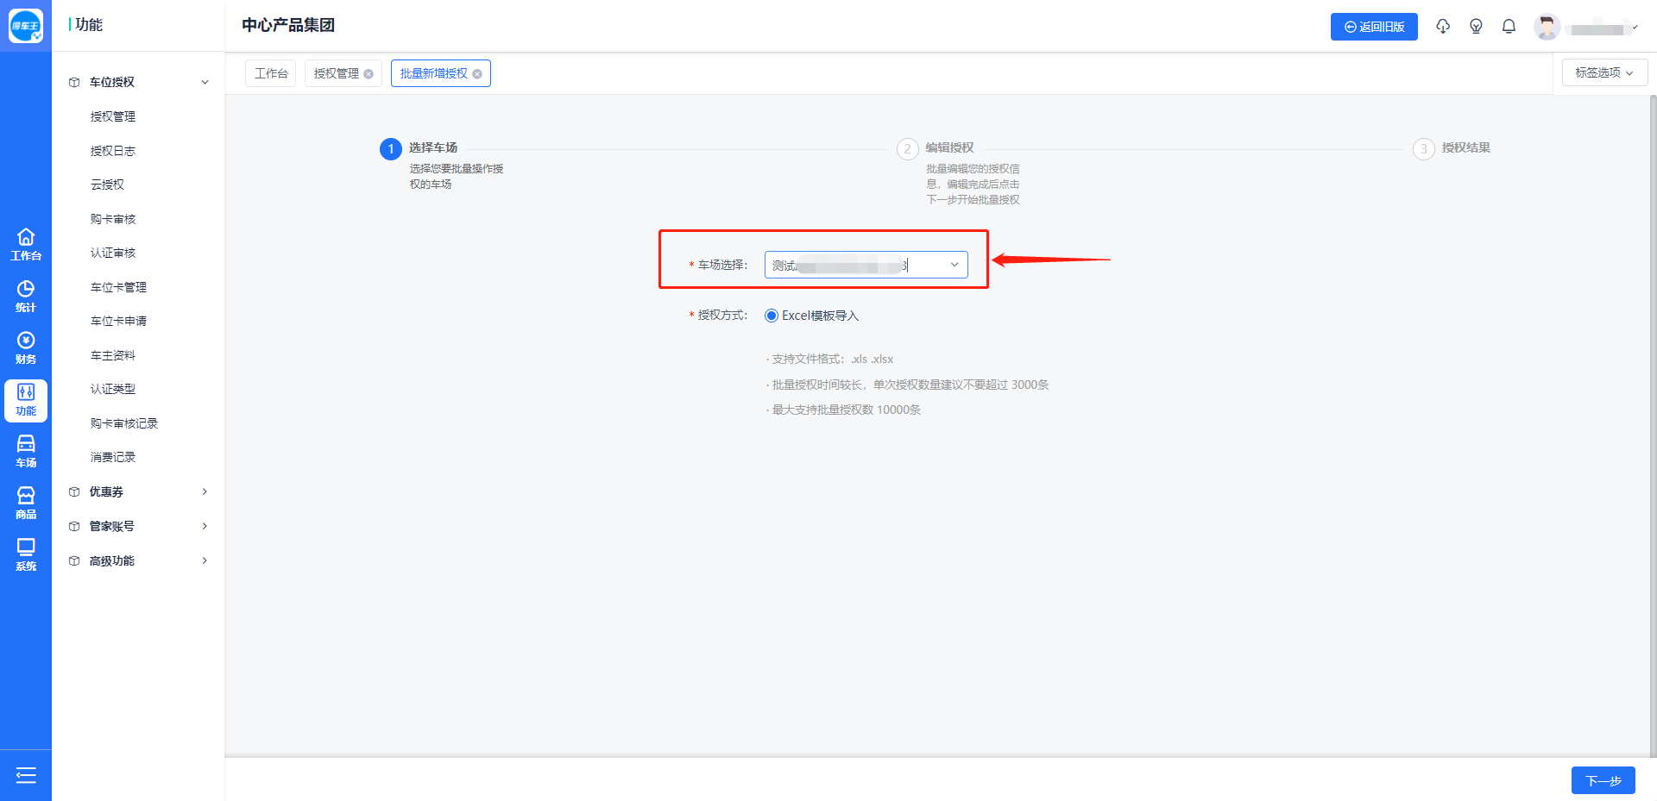Viewport: 1657px width, 801px height.
Task: Open the 统计 sidebar section
Action: click(x=26, y=296)
